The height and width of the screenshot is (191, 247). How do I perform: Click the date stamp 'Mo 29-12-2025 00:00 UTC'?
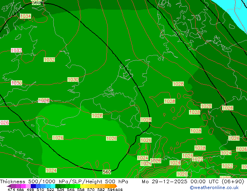[x=181, y=182]
